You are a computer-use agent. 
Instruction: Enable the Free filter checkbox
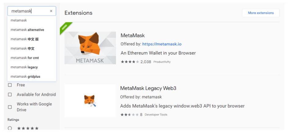[10, 85]
